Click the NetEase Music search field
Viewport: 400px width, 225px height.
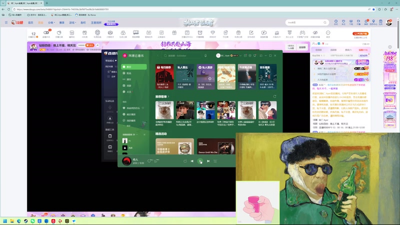[x=182, y=55]
